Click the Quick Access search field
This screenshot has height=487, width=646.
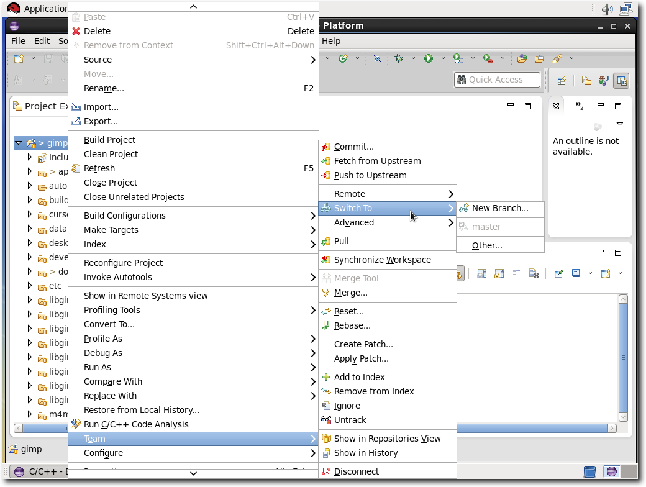tap(502, 80)
